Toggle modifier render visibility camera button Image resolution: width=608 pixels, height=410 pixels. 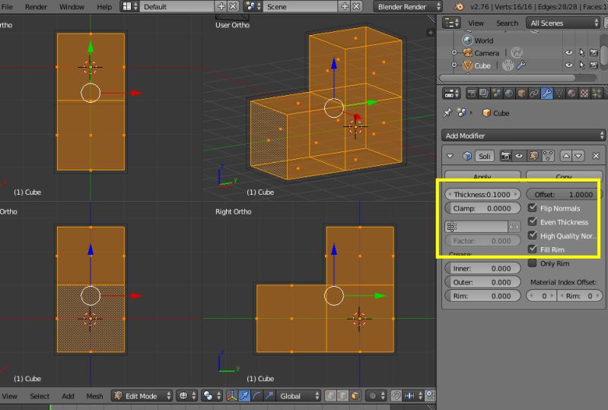(505, 156)
